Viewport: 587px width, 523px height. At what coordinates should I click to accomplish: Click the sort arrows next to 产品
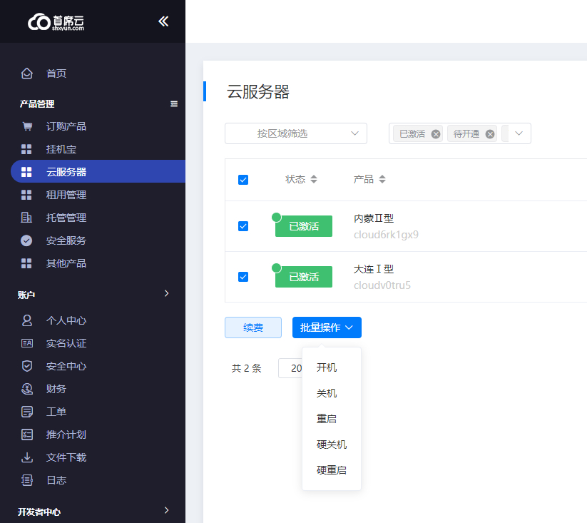coord(382,180)
